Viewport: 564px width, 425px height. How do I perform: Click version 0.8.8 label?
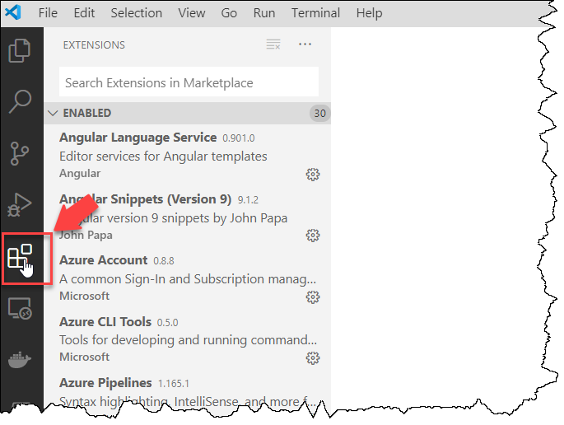click(x=164, y=260)
